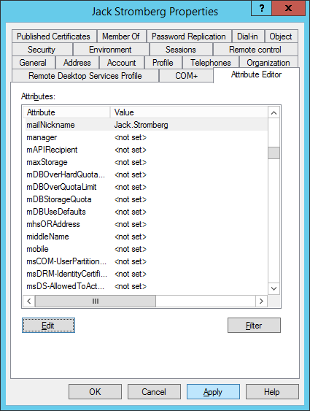This screenshot has height=411, width=310.
Task: Open the Member Of tab
Action: [120, 37]
